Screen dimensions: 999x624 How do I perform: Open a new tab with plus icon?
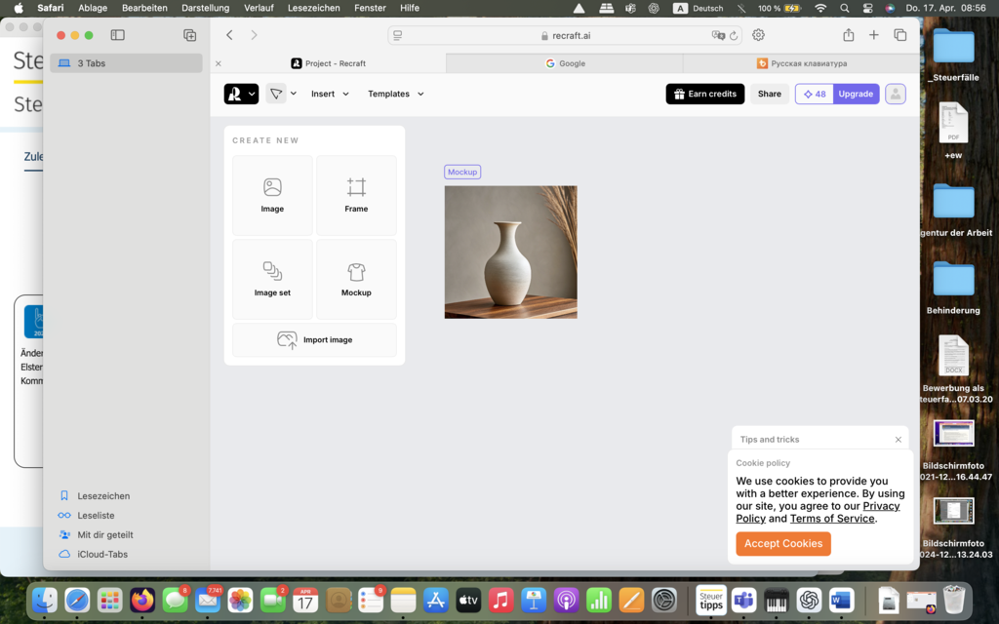click(873, 35)
